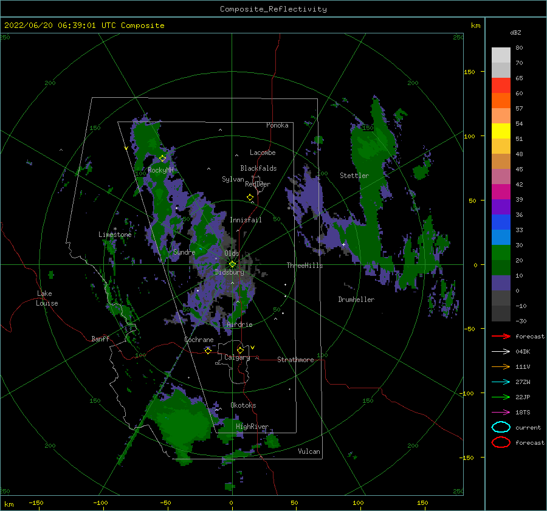The height and width of the screenshot is (511, 547).
Task: Click the bright green 20-30 dBZ swatch
Action: pos(501,253)
